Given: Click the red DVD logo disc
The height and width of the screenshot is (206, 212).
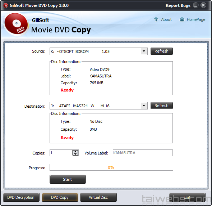Looking at the screenshot, I should 16,24.
